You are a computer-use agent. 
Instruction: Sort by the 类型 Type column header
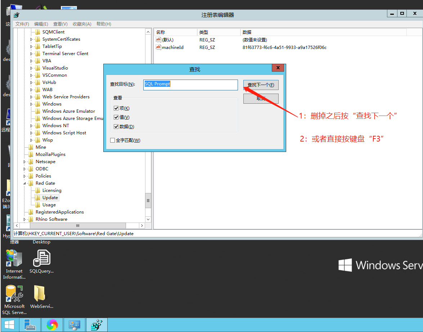point(219,32)
